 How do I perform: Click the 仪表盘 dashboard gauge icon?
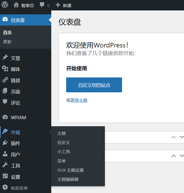[x=5, y=20]
